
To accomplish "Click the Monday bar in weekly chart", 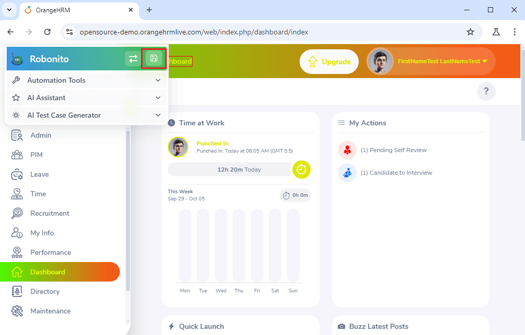I will [x=185, y=246].
